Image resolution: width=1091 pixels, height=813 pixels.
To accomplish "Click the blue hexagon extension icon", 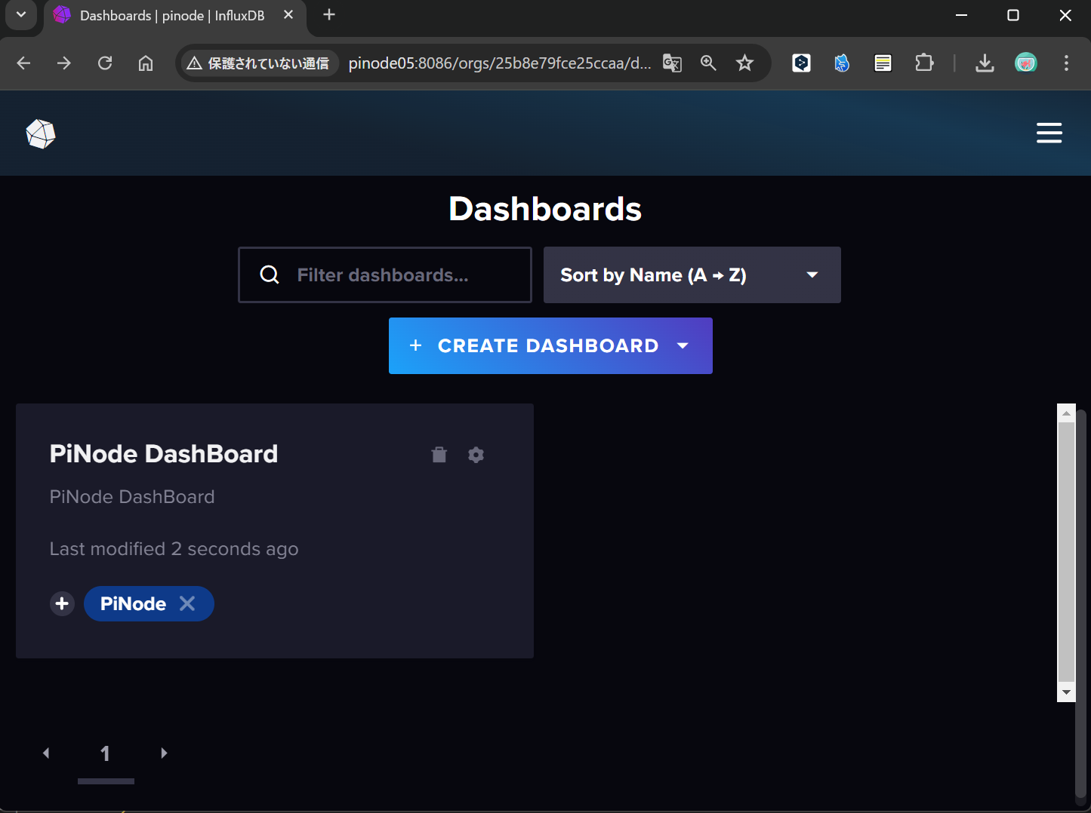I will [x=801, y=63].
